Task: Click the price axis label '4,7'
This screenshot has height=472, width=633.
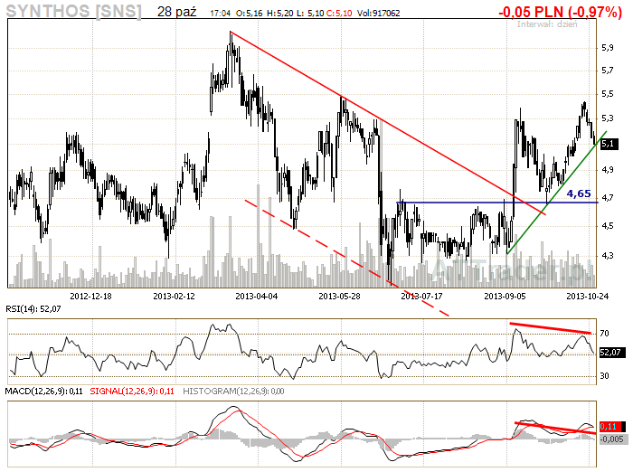Action: point(607,197)
